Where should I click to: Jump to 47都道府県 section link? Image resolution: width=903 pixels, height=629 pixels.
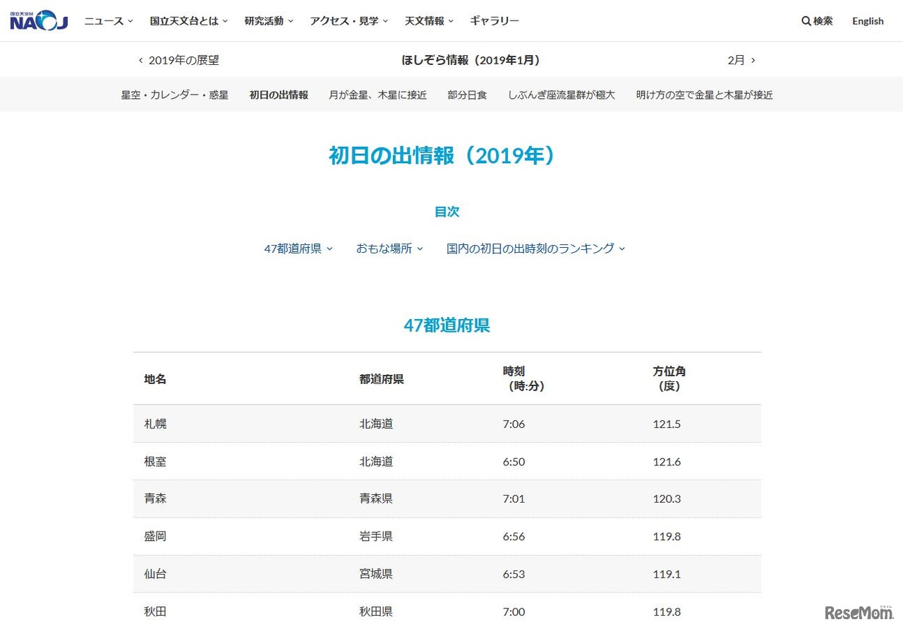(298, 248)
